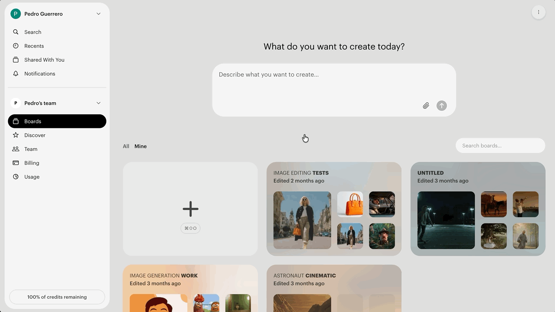Click the paperclip attach icon
Viewport: 555px width, 312px height.
(426, 106)
